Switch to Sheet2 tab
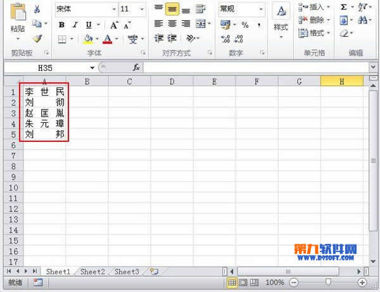Image resolution: width=380 pixels, height=292 pixels. [x=92, y=272]
